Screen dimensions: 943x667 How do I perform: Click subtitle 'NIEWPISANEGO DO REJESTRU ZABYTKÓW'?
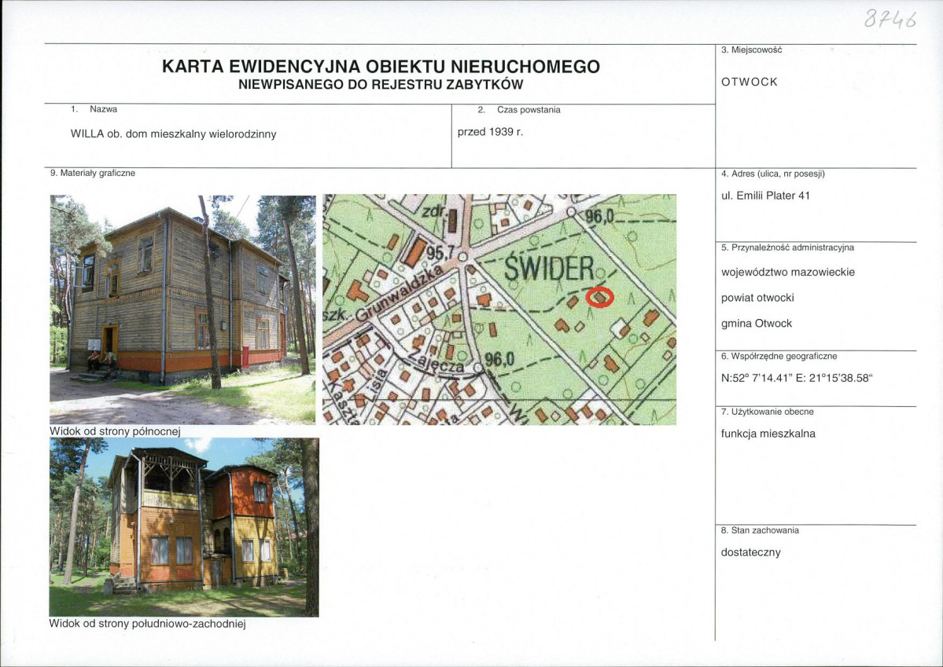(381, 85)
